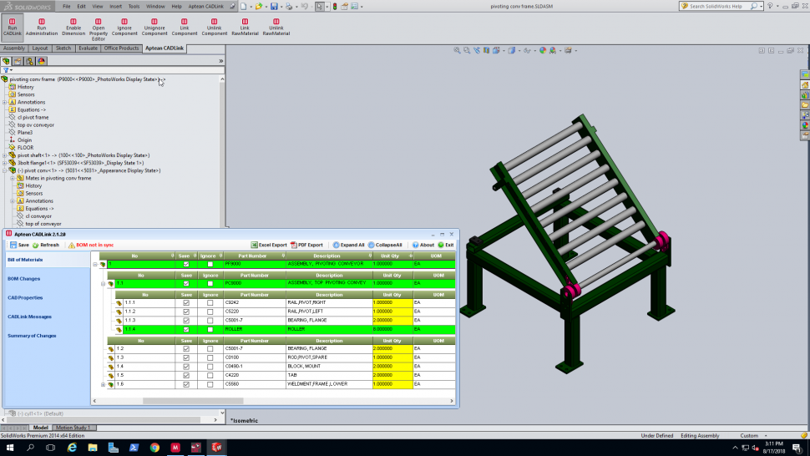Expand 3bolt flange1<1> in feature tree
This screenshot has width=810, height=456.
pyautogui.click(x=5, y=163)
